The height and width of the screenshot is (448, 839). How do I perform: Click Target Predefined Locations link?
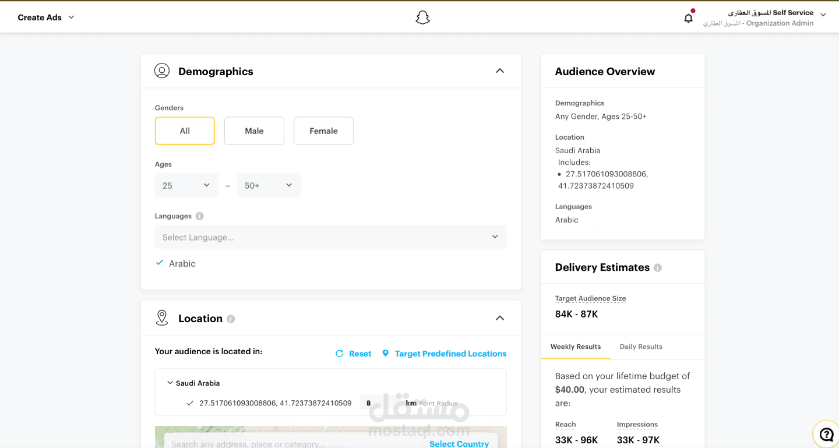[x=450, y=354]
